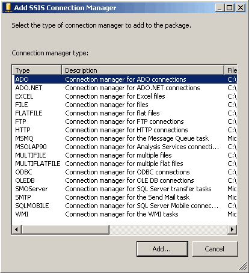Click 'Connection manager for SQL Server transfer tasks'
This screenshot has height=273, width=249.
click(x=138, y=189)
